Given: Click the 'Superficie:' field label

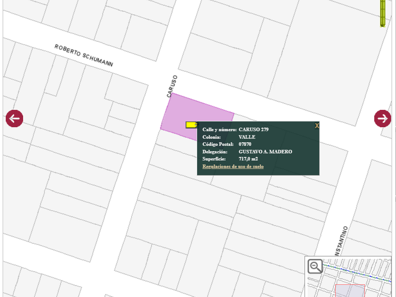Looking at the screenshot, I should 214,159.
